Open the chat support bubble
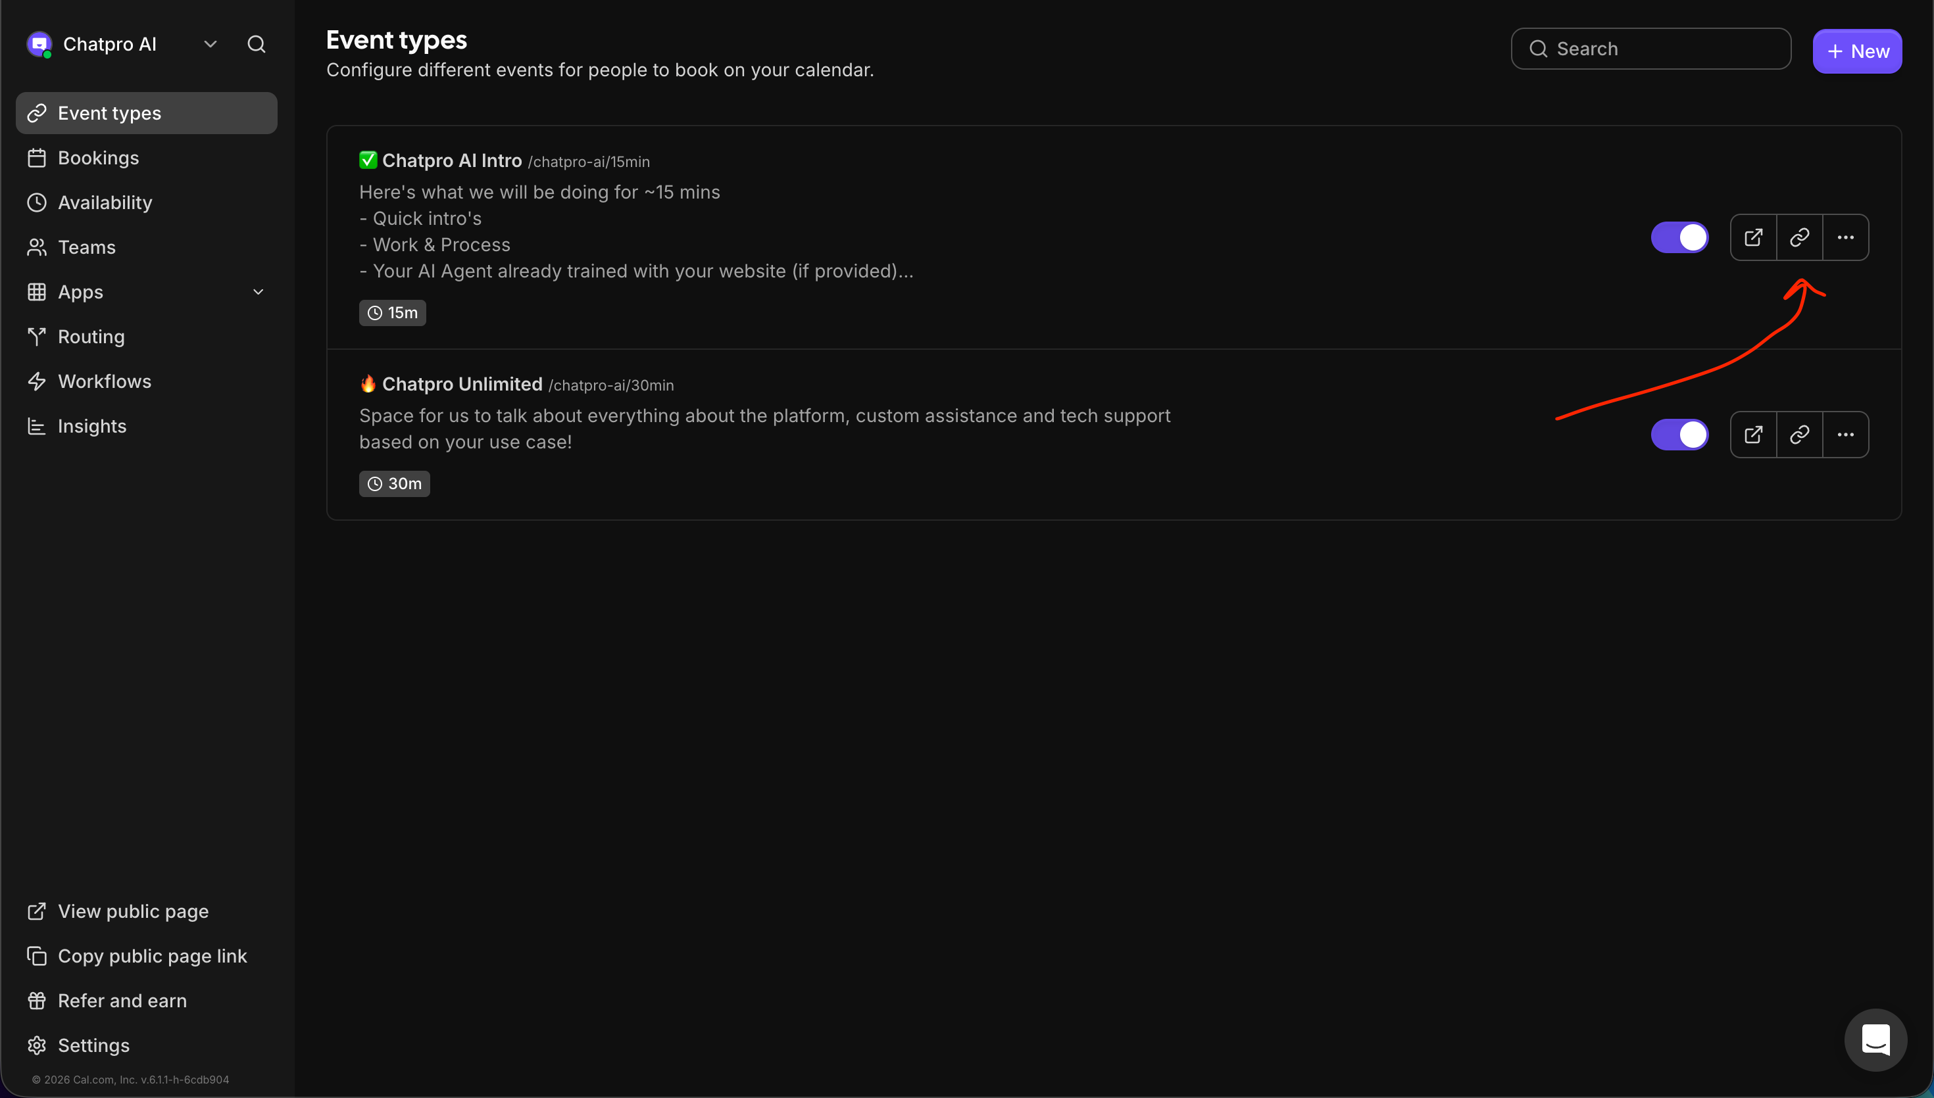This screenshot has height=1098, width=1934. coord(1875,1040)
